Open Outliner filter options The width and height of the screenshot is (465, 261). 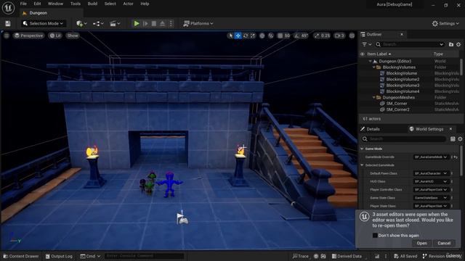366,44
